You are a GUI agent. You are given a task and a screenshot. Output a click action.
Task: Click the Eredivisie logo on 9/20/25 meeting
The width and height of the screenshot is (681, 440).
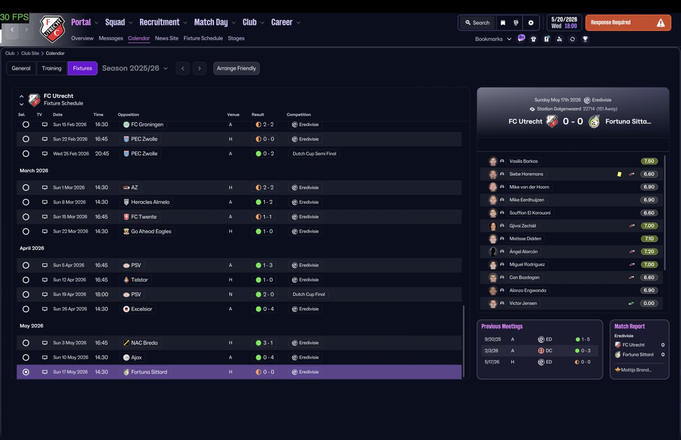[x=541, y=339]
